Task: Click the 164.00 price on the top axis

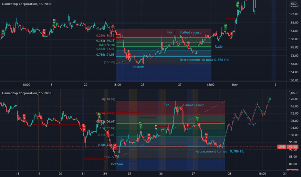Action: (x=294, y=72)
